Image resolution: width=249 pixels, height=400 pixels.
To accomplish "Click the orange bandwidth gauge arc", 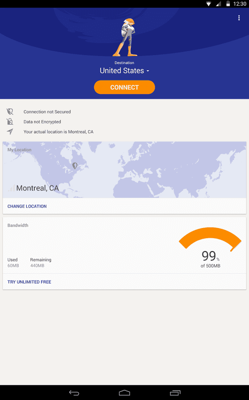I will pyautogui.click(x=210, y=237).
